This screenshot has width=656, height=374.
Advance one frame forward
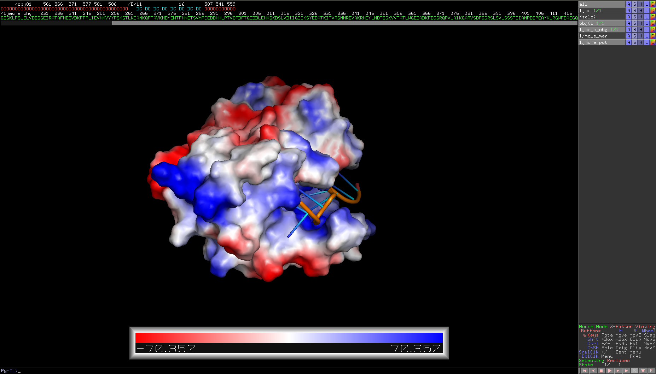(x=618, y=371)
